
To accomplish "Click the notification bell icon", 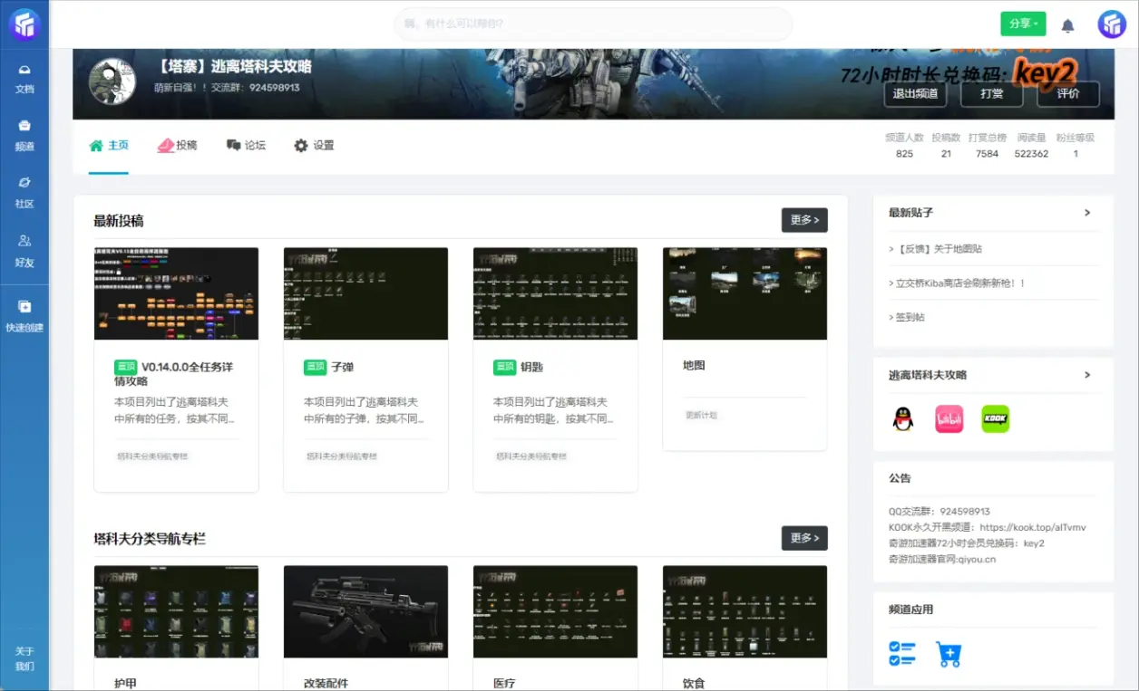I will (x=1067, y=25).
